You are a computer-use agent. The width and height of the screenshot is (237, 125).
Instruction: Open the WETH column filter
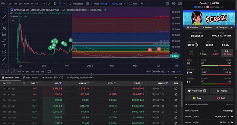(x=115, y=83)
